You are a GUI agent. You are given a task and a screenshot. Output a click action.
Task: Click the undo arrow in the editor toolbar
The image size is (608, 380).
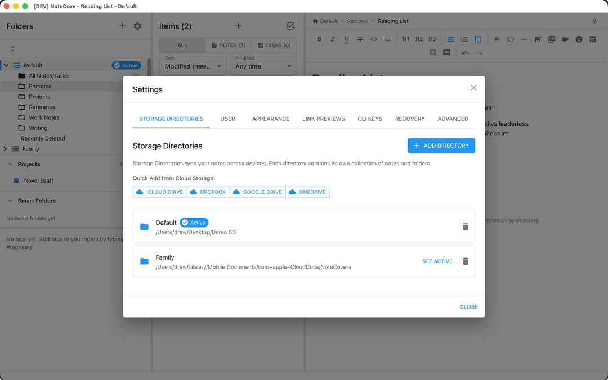tap(466, 52)
